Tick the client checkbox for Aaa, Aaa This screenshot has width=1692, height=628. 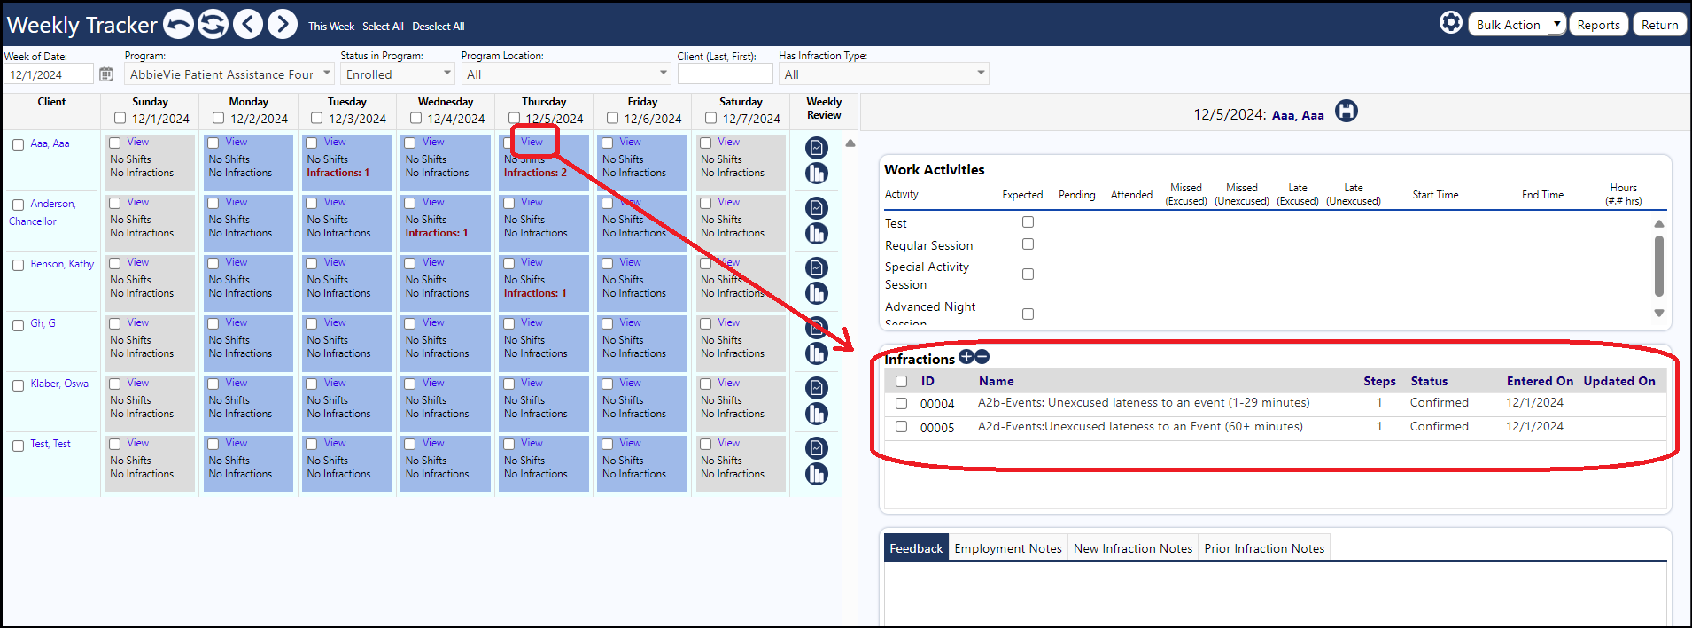(x=18, y=144)
